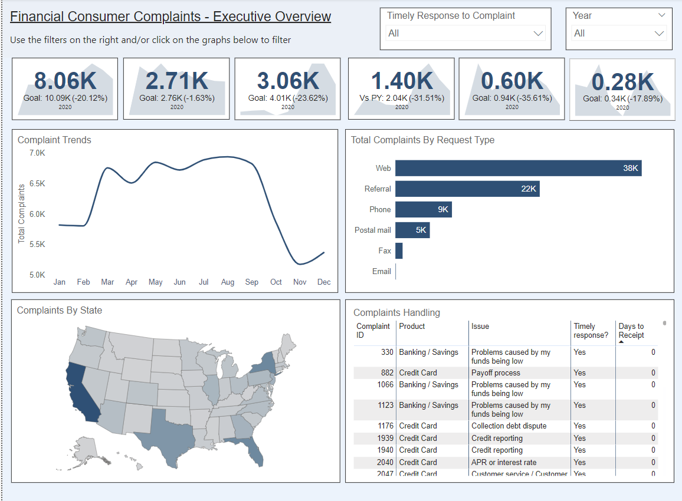Click the Jan axis label
This screenshot has width=682, height=501.
click(x=59, y=282)
